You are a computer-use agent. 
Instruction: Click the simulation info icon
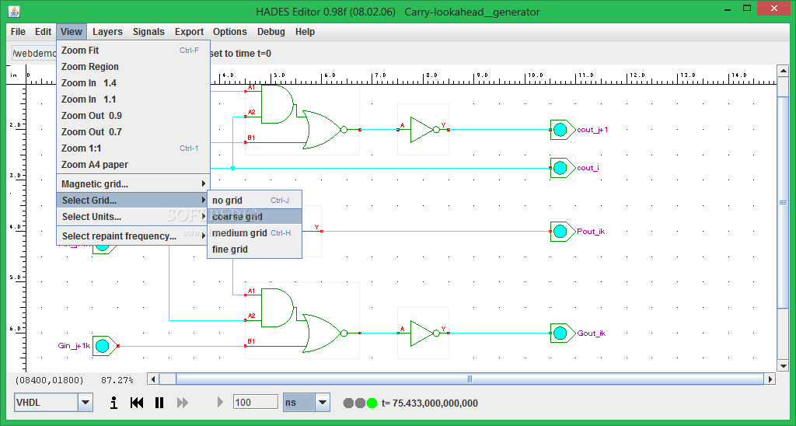coord(114,403)
